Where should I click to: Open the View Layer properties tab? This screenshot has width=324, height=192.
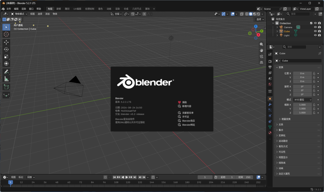click(270, 73)
